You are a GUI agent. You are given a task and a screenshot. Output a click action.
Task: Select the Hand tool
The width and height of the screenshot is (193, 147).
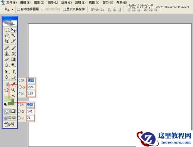coord(7,90)
